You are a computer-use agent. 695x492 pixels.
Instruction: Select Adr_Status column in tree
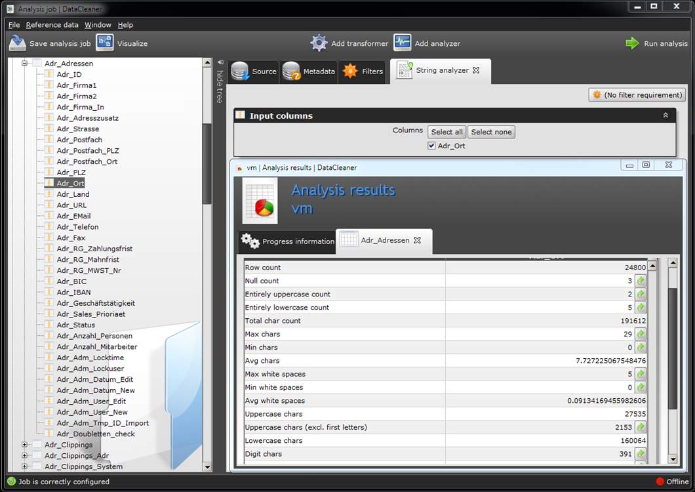(76, 325)
